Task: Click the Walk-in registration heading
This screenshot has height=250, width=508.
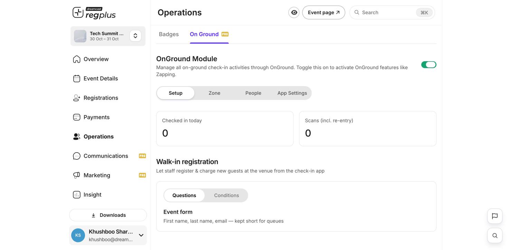Action: [187, 162]
